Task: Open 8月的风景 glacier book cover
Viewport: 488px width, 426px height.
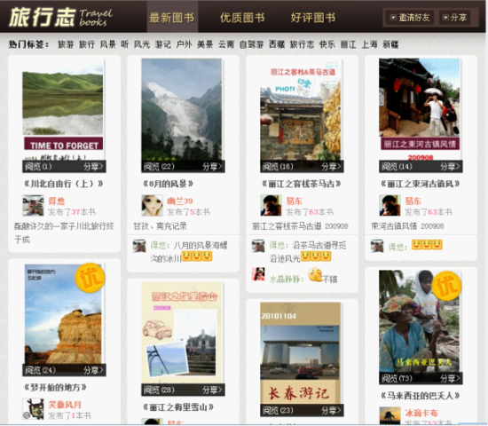Action: 181,109
